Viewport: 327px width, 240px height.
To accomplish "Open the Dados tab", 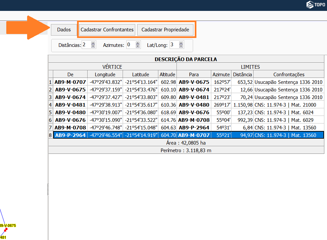I will coord(64,30).
